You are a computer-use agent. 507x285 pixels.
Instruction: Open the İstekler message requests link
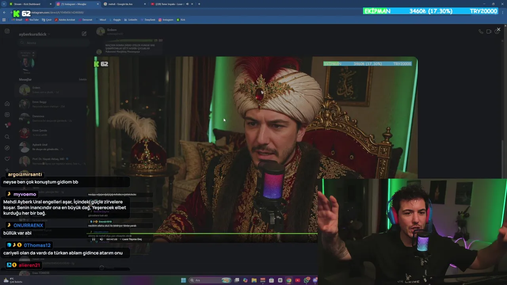[x=82, y=80]
